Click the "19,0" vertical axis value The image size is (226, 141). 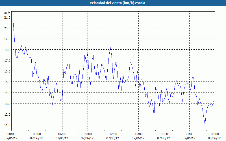click(7, 39)
